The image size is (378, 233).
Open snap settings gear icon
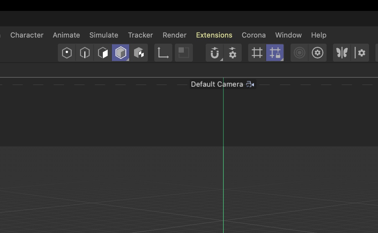point(232,53)
